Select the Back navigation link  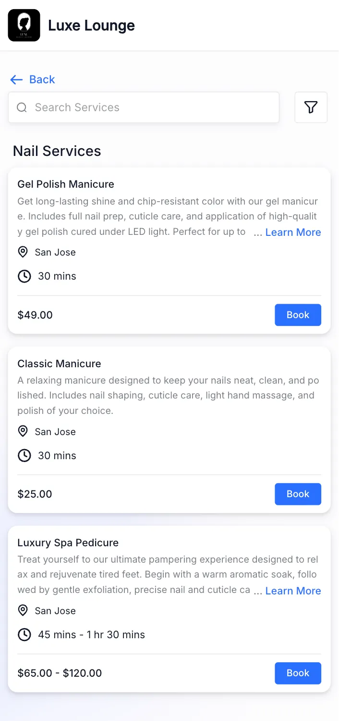pos(42,79)
